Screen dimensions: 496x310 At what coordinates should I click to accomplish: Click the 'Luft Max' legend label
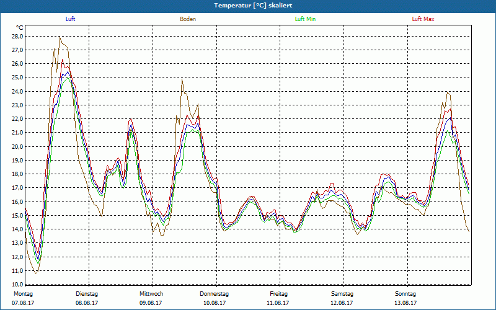[423, 19]
